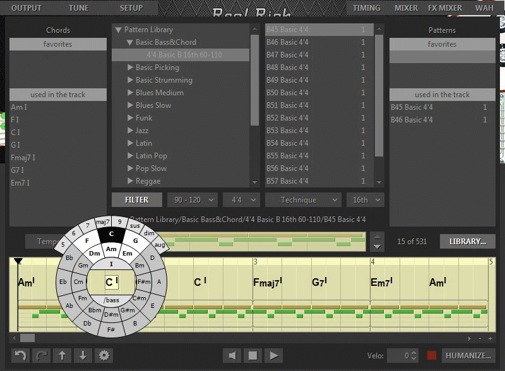Screen dimensions: 505x371
Task: Click the undo arrow icon
Action: [x=21, y=356]
